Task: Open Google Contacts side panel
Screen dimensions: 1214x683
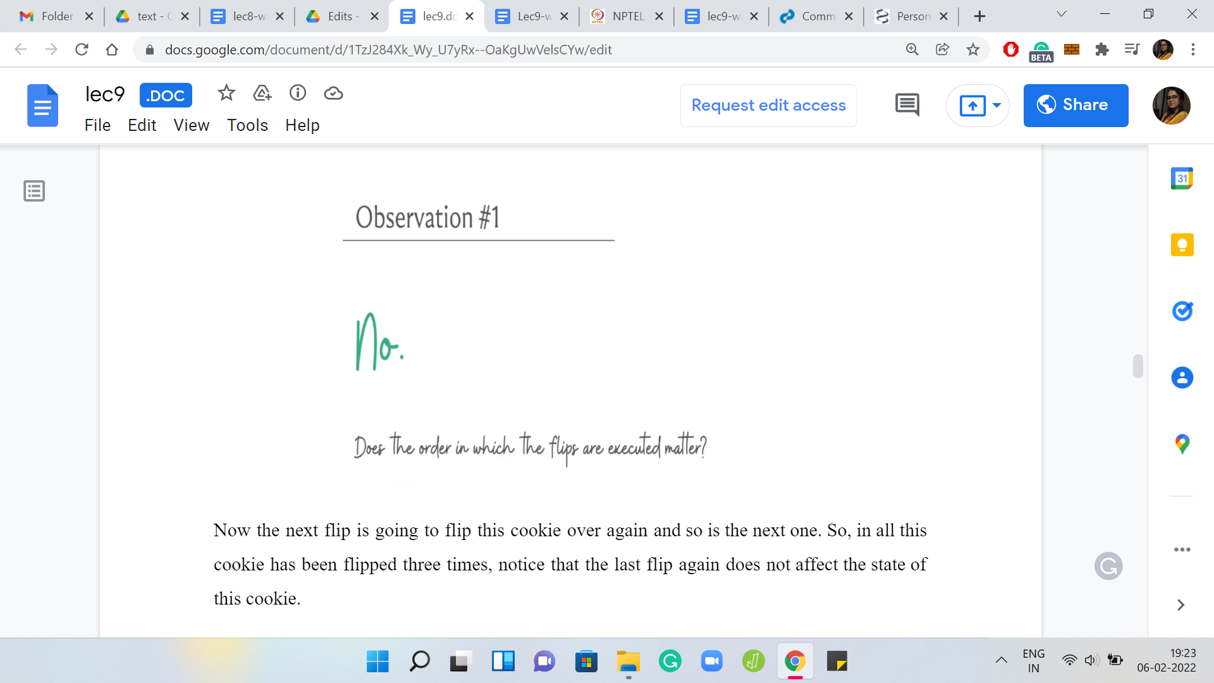Action: tap(1182, 378)
